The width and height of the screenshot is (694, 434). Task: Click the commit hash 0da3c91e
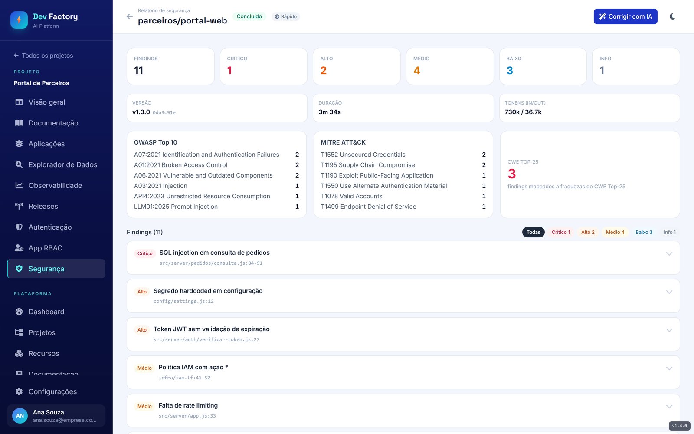[164, 112]
